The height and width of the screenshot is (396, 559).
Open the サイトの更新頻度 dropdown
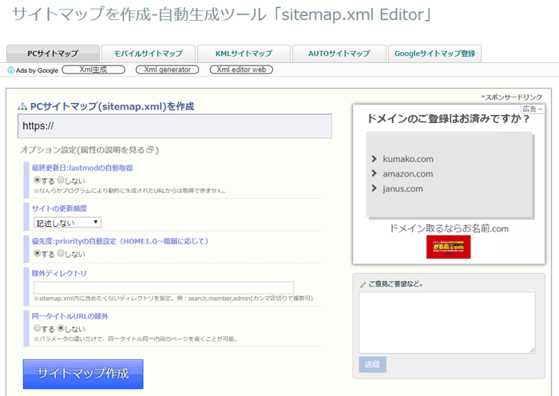67,223
